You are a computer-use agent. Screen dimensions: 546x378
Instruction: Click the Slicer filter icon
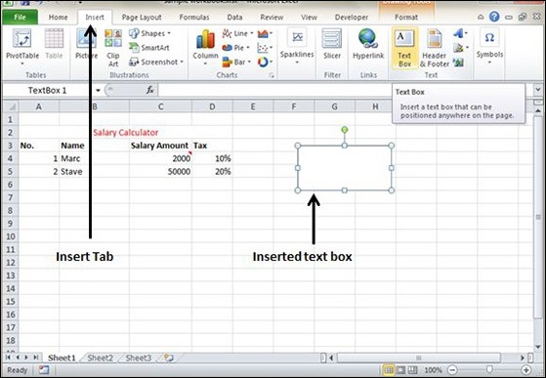click(x=332, y=45)
